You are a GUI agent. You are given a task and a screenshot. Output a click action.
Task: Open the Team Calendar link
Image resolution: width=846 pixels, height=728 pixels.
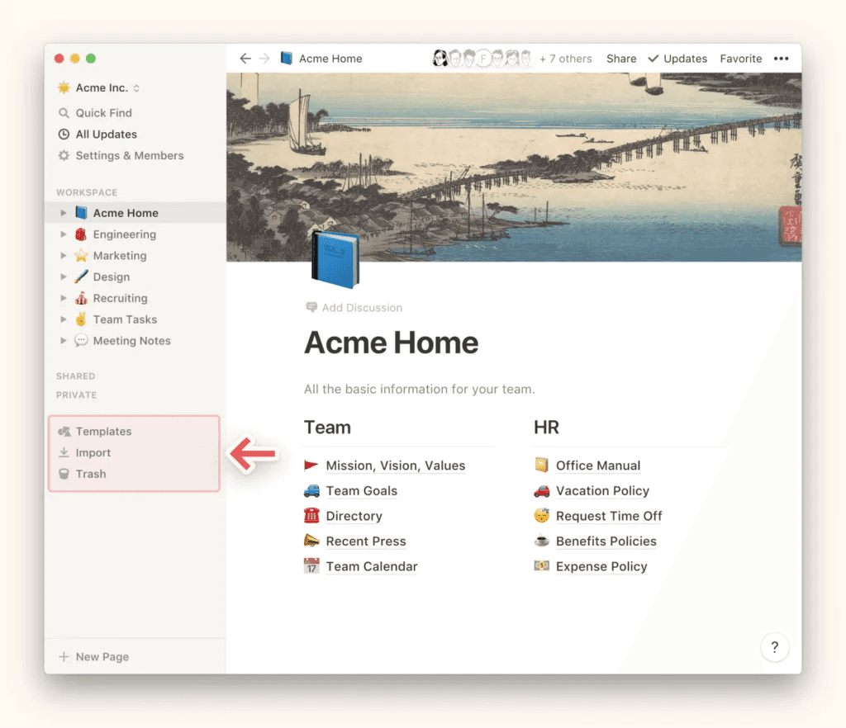pyautogui.click(x=372, y=565)
